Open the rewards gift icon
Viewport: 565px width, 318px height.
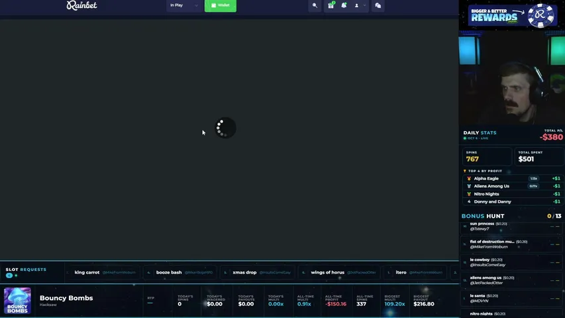[x=331, y=5]
